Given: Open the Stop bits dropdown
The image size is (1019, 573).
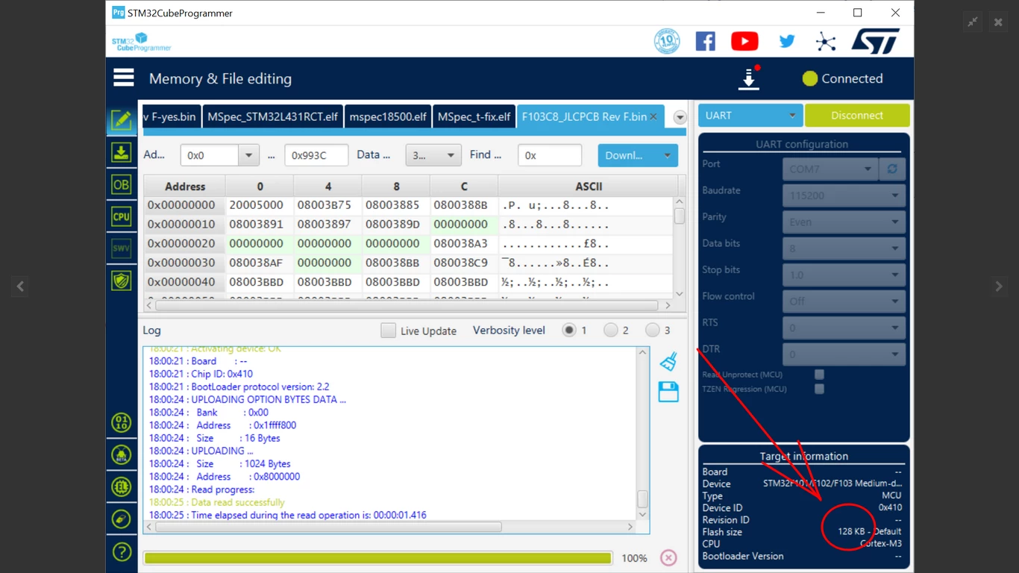Looking at the screenshot, I should click(844, 275).
